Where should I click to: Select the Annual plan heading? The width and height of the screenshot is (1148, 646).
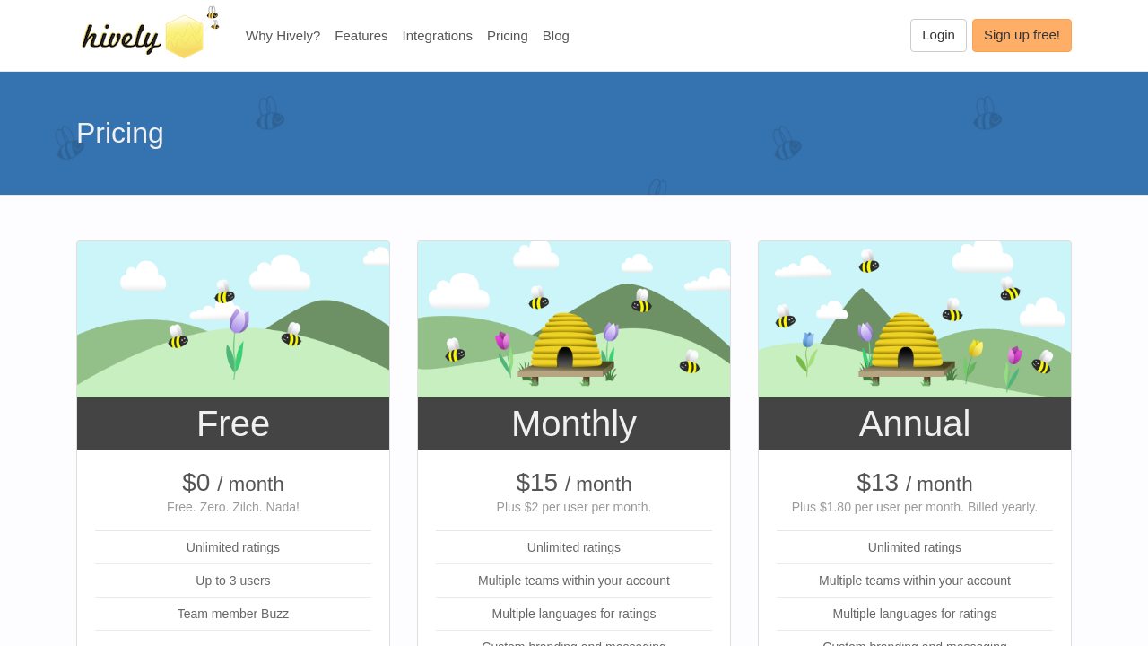pos(914,423)
